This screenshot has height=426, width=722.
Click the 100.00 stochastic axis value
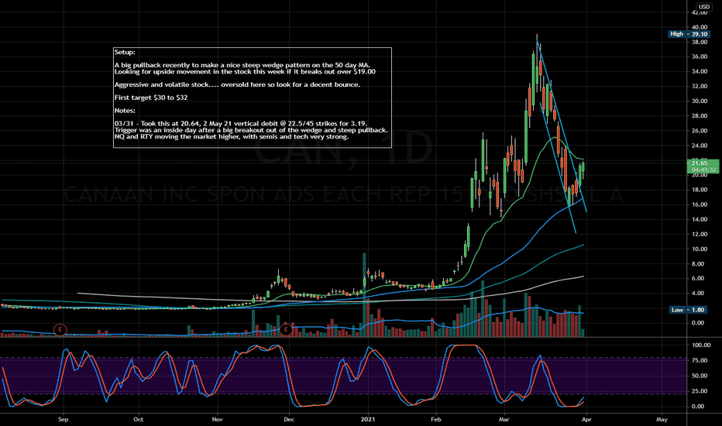click(701, 345)
